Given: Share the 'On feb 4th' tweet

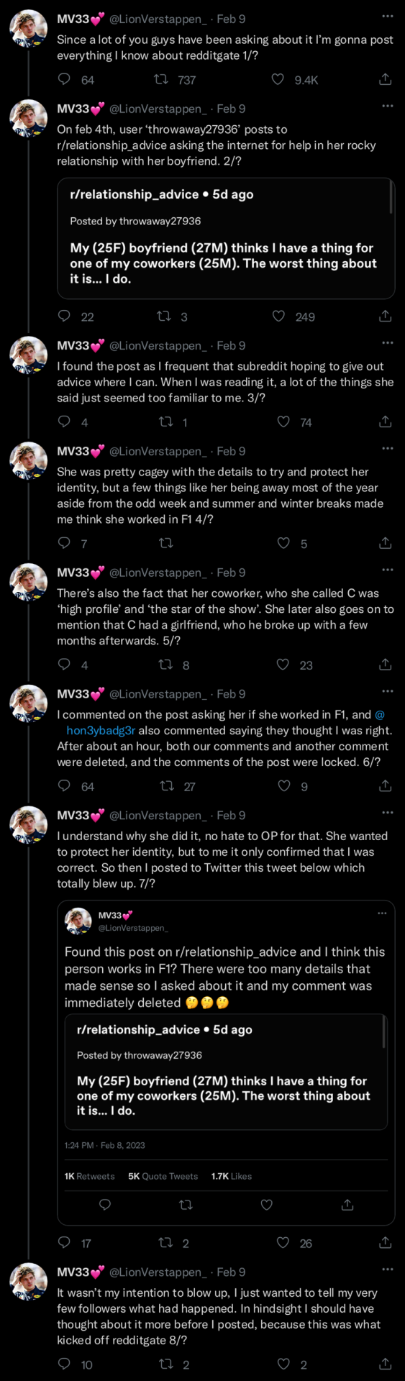Looking at the screenshot, I should tap(386, 316).
